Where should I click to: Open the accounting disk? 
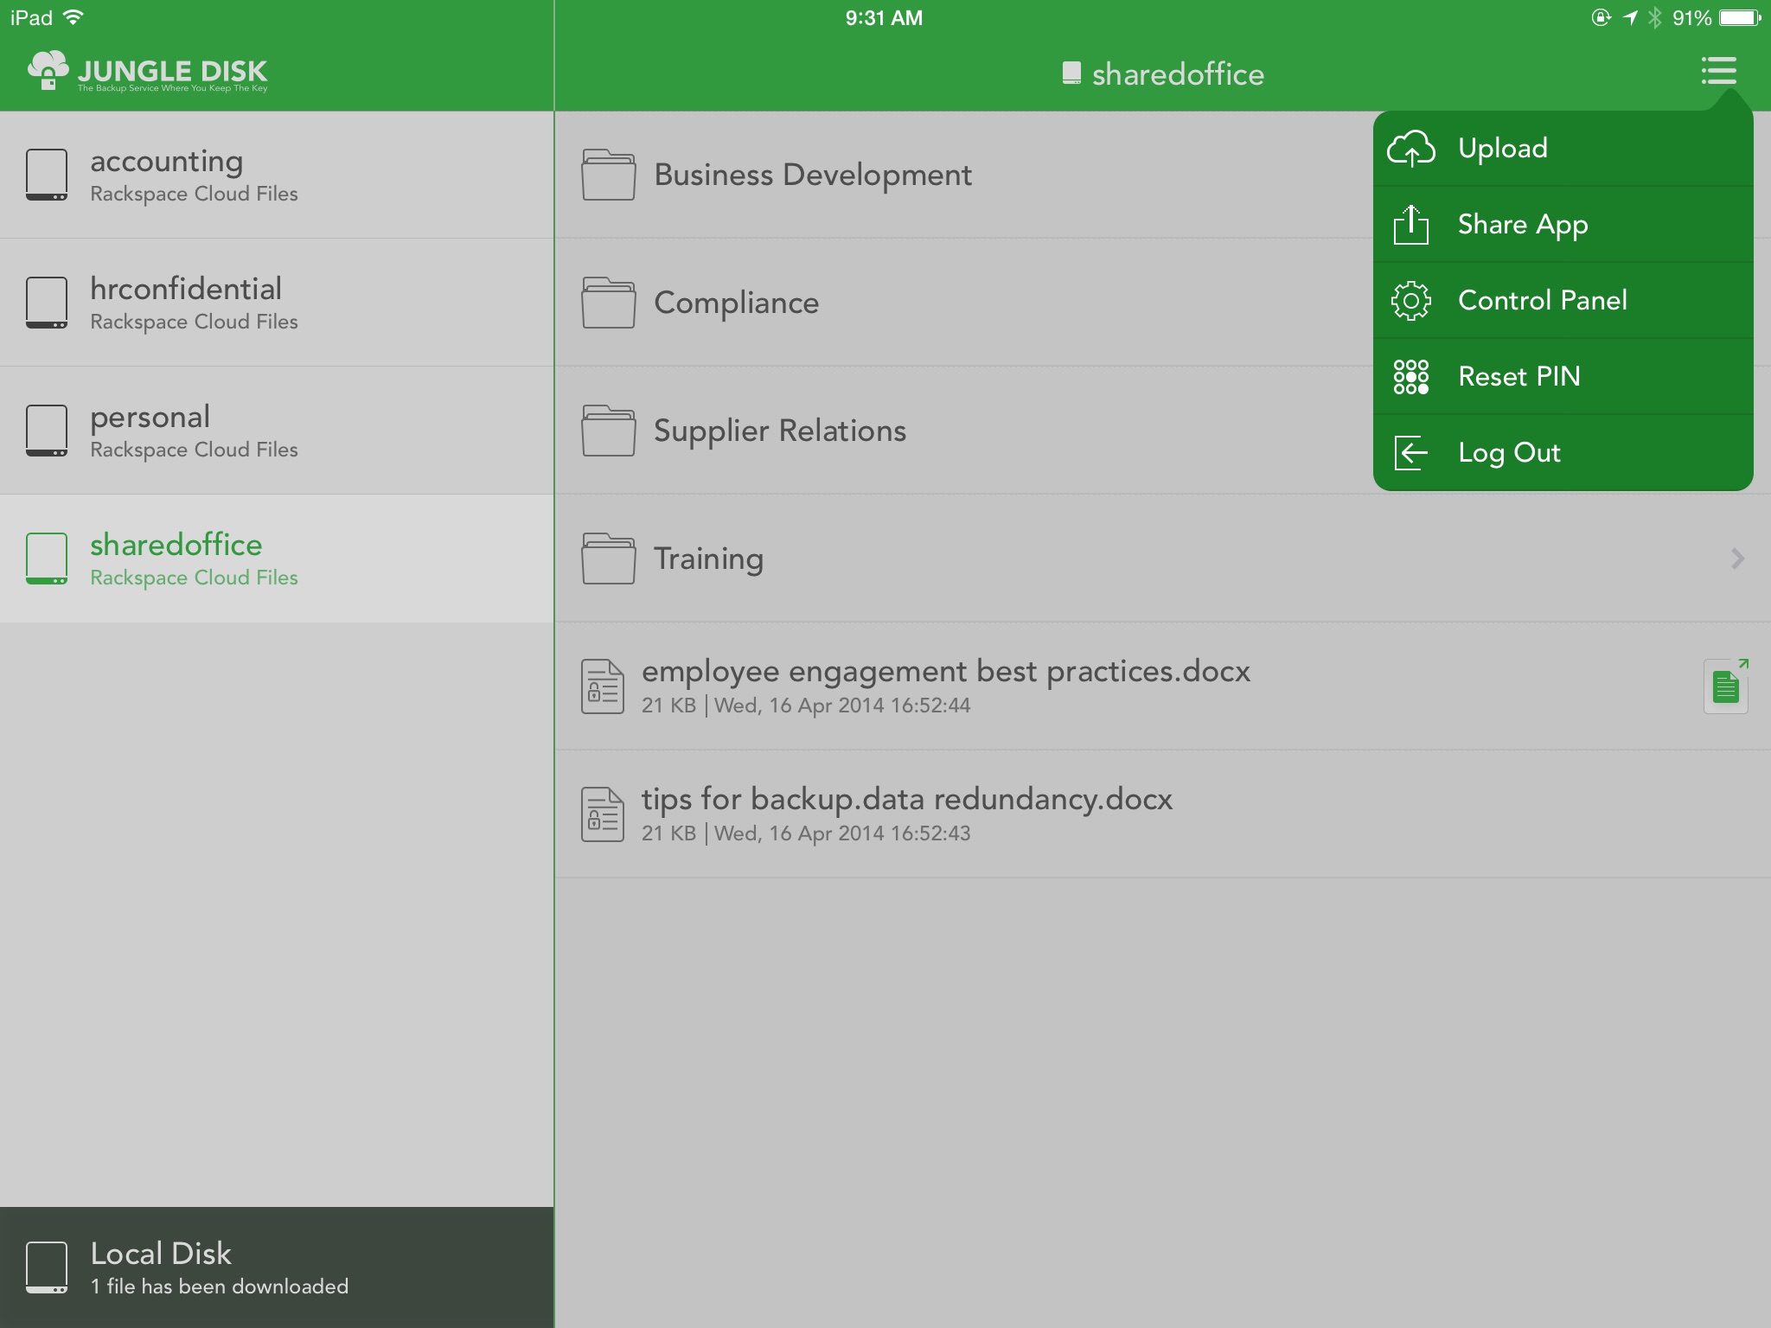click(277, 175)
